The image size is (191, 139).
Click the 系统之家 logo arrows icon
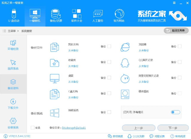click(178, 16)
